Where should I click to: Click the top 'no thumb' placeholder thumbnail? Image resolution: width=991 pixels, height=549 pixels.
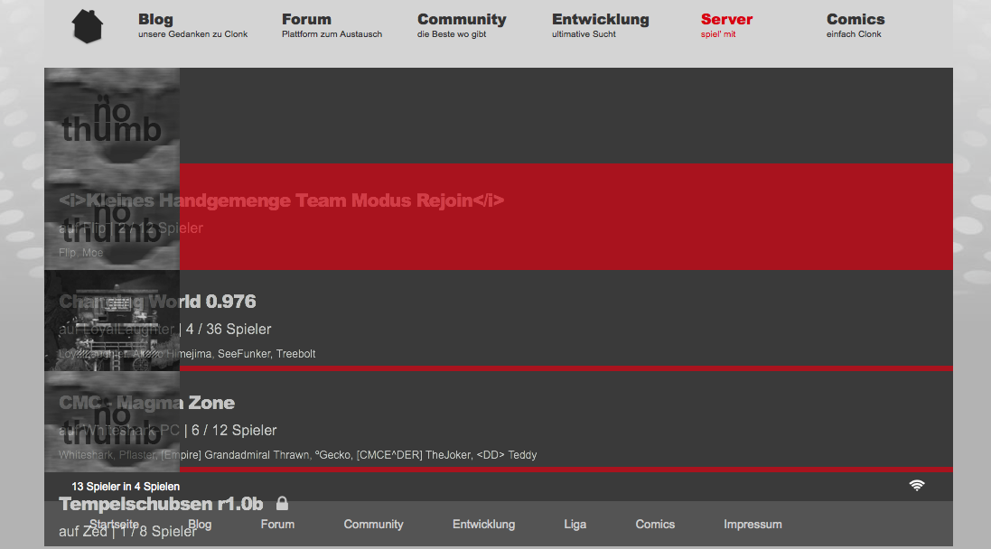coord(112,117)
